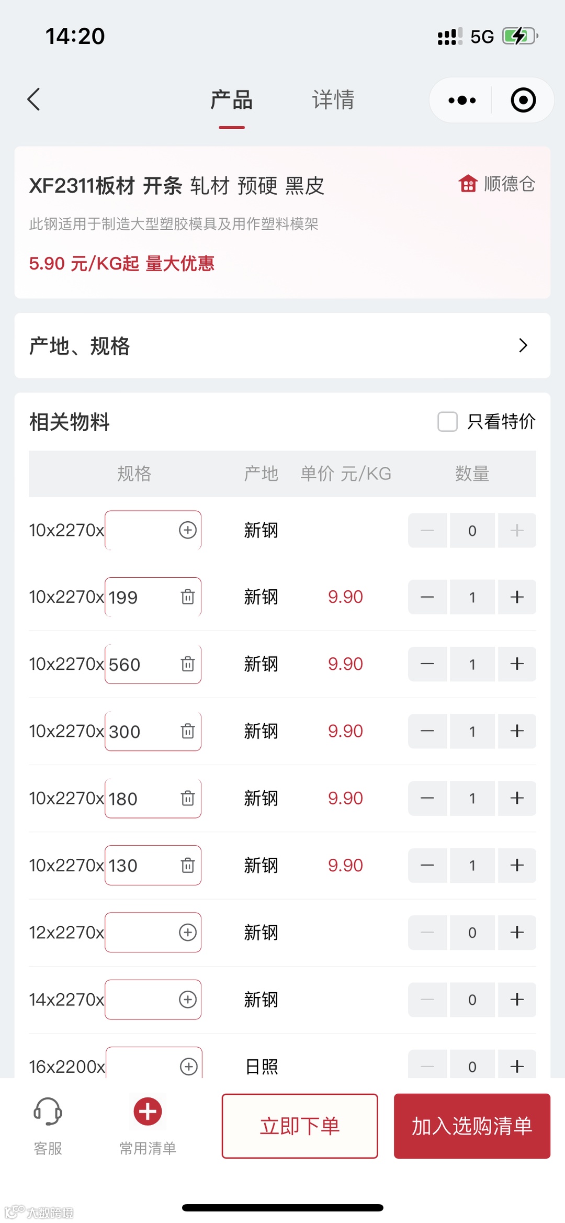Screen dimensions: 565x1223
Task: Tap the circular close target icon
Action: point(523,100)
